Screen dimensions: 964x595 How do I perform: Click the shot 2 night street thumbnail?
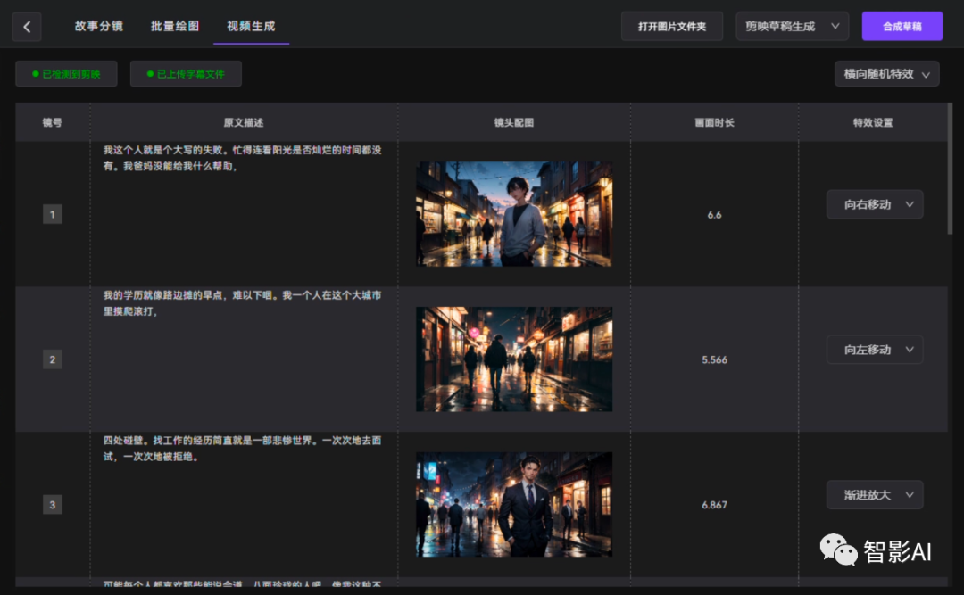(514, 359)
